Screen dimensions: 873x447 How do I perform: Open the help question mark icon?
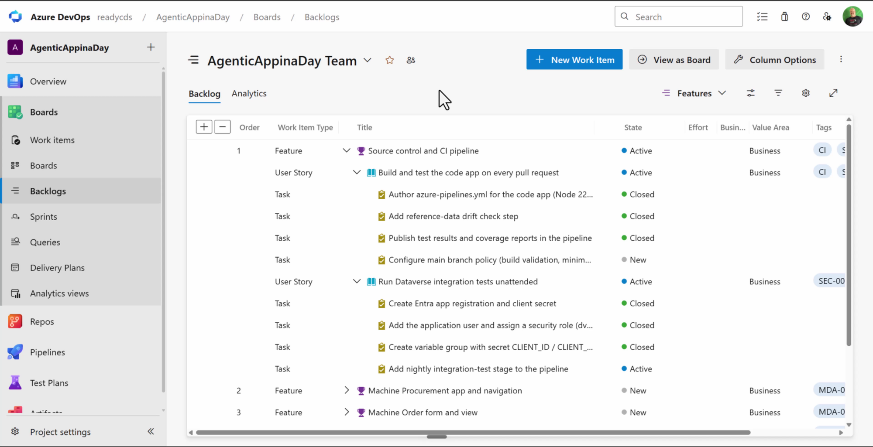(806, 17)
